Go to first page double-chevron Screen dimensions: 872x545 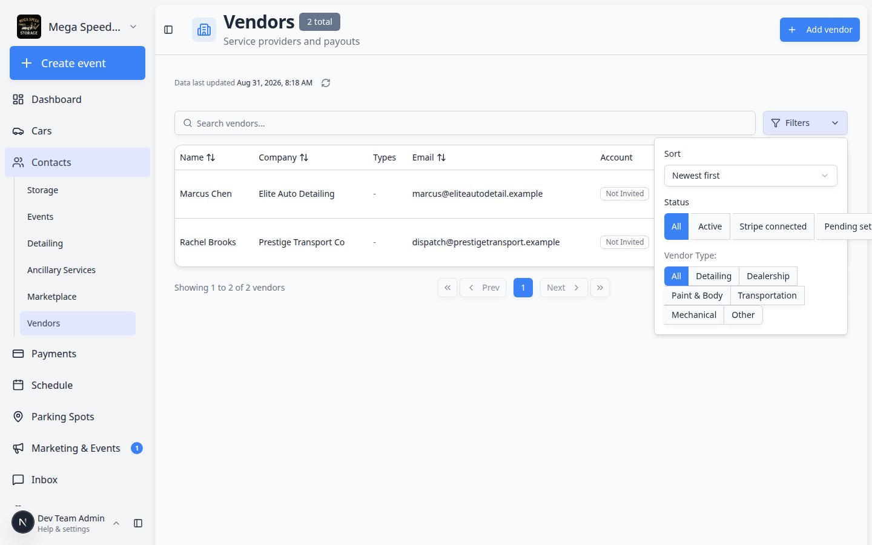pos(448,288)
